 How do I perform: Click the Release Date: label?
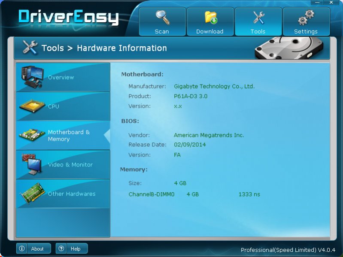tap(147, 145)
